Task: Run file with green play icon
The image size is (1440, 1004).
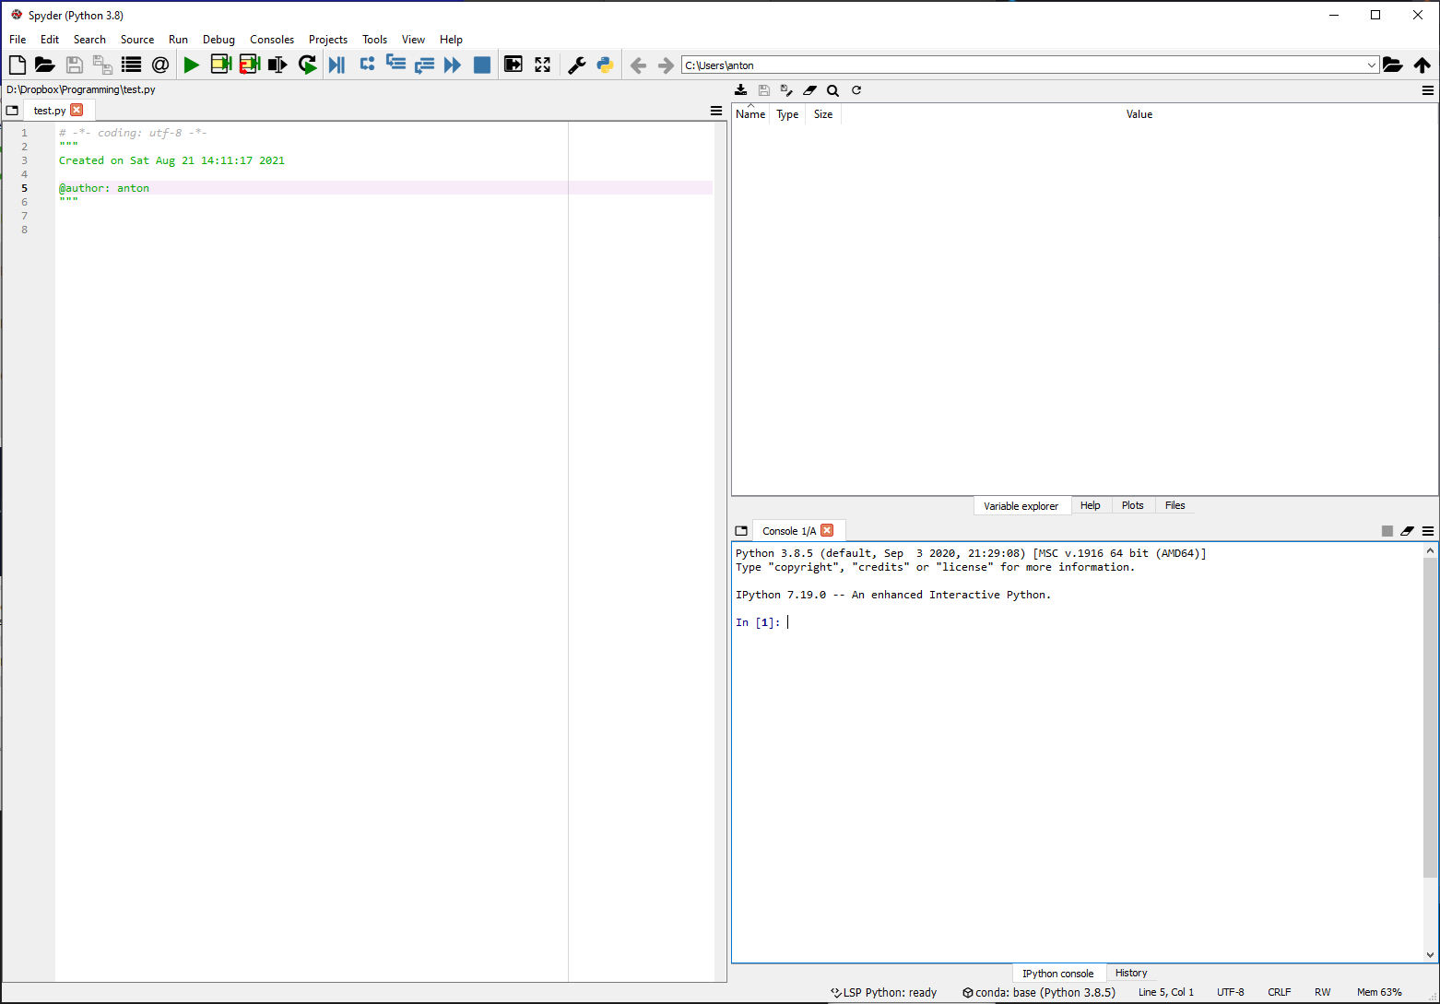Action: [191, 65]
